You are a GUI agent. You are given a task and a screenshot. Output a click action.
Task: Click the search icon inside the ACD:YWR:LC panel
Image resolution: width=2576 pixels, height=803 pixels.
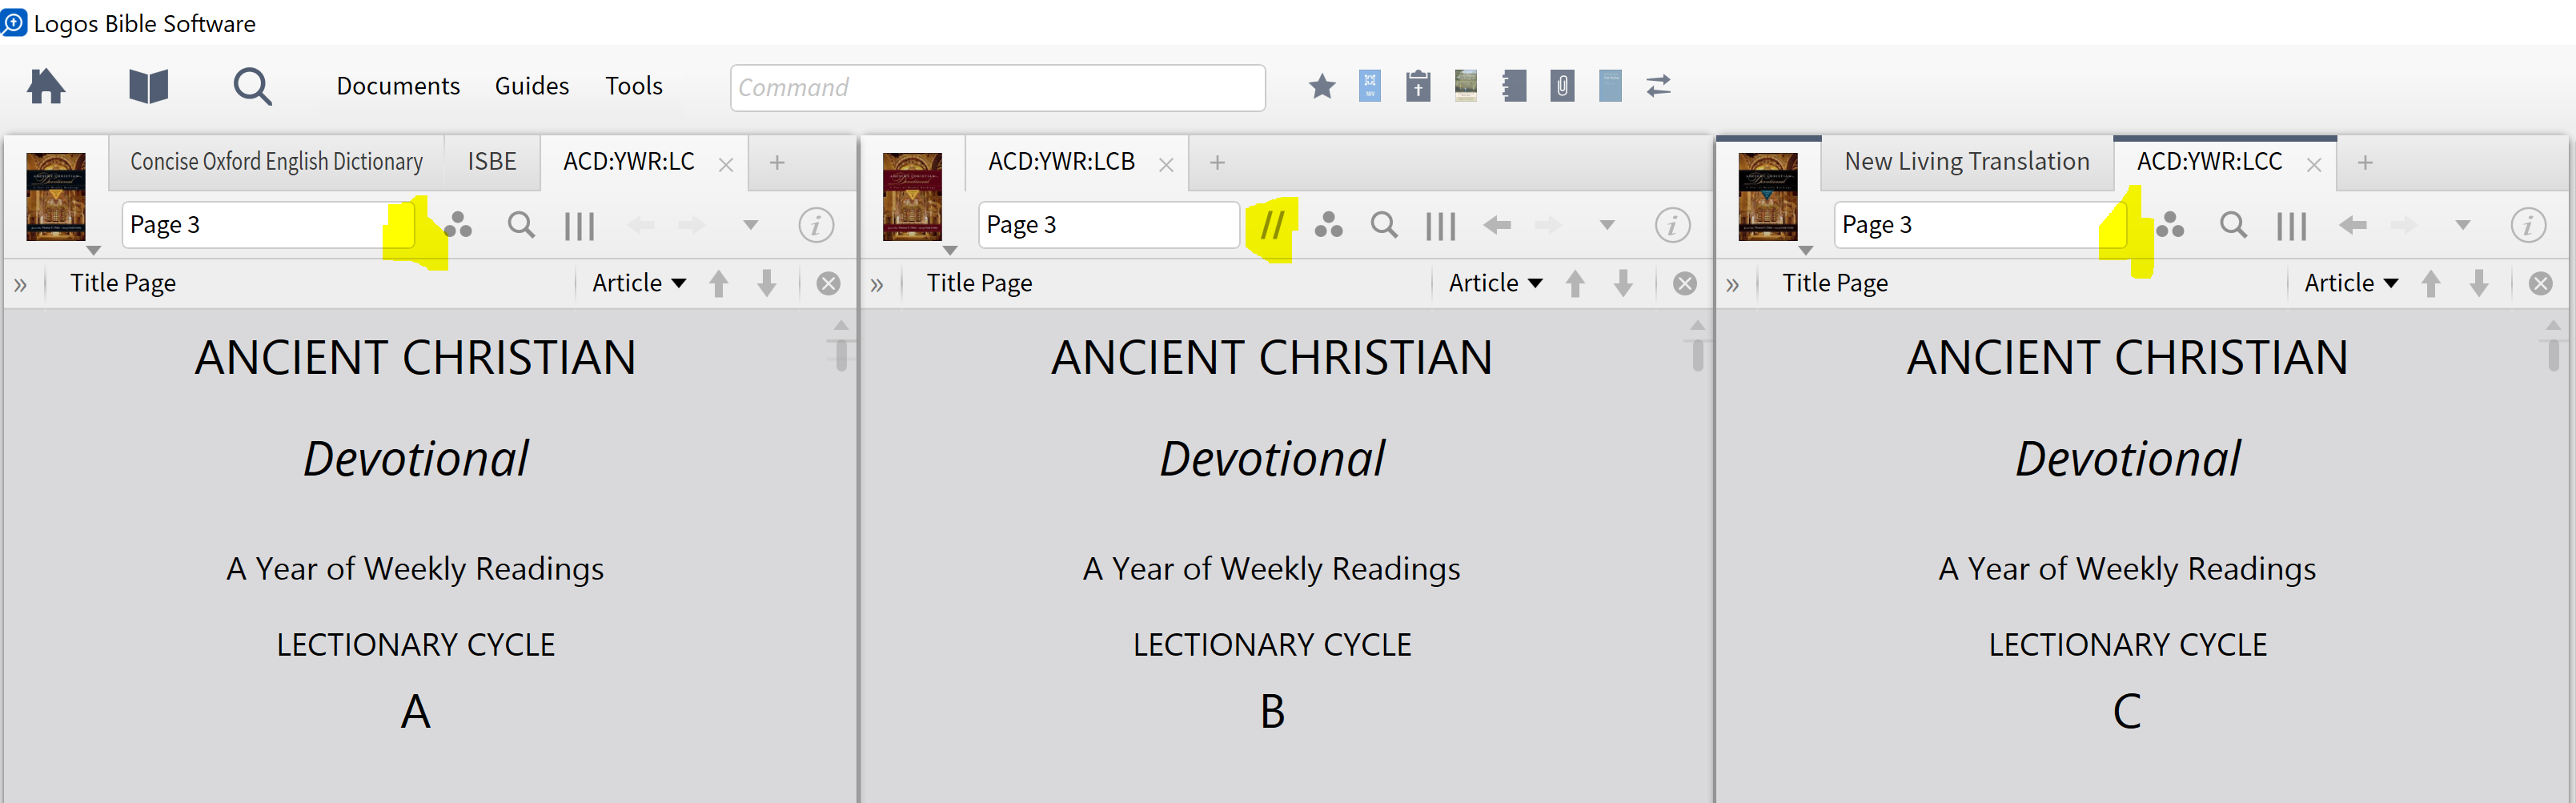[521, 225]
